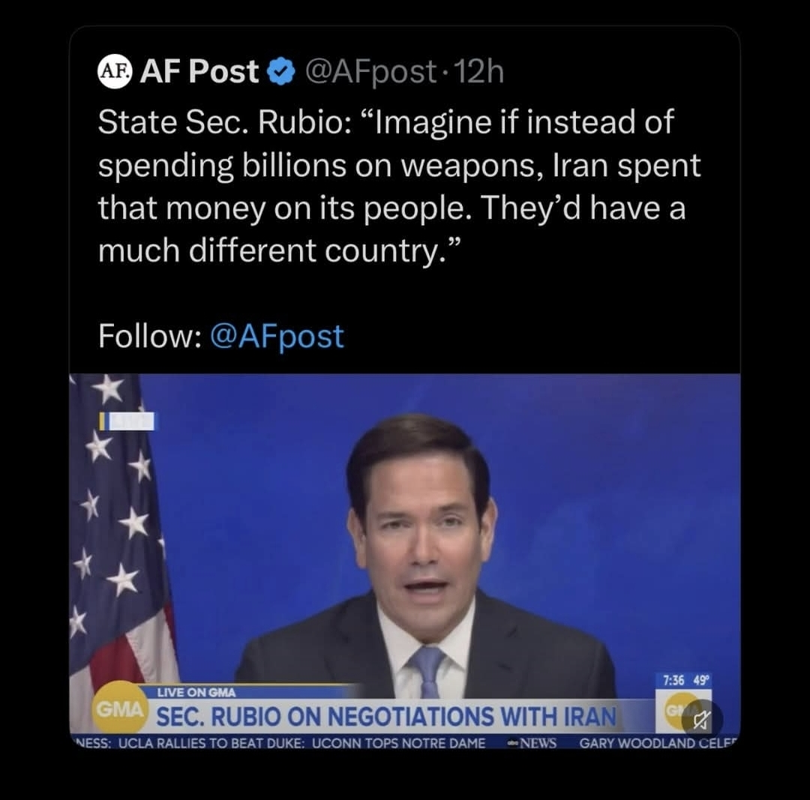810x800 pixels.
Task: Open the AF Post display name
Action: [199, 72]
